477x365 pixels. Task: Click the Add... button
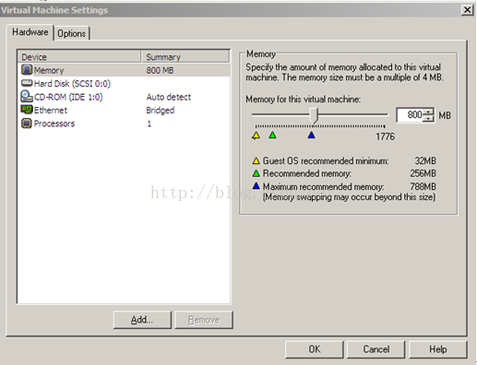tap(142, 320)
